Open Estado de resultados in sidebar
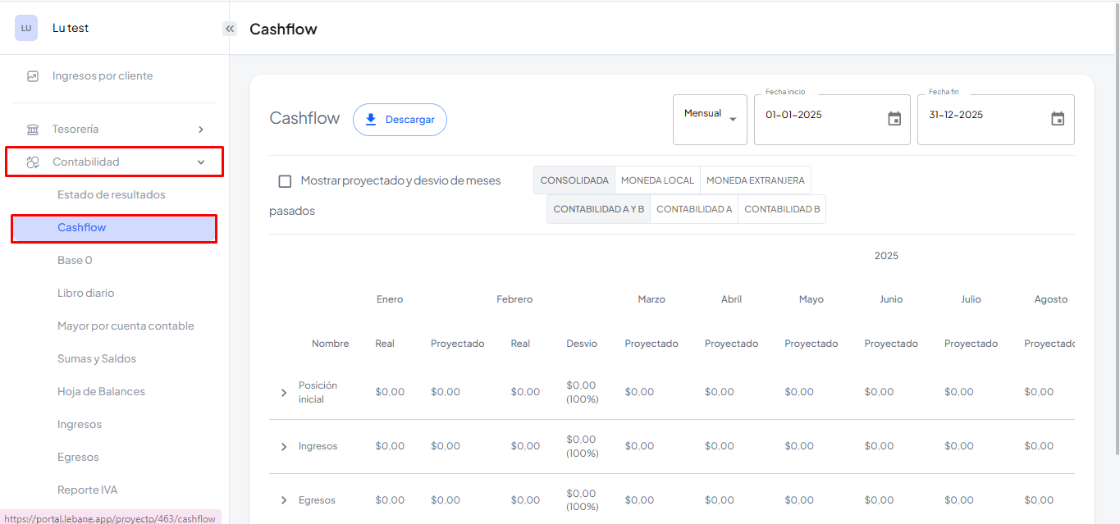The height and width of the screenshot is (524, 1120). point(111,195)
